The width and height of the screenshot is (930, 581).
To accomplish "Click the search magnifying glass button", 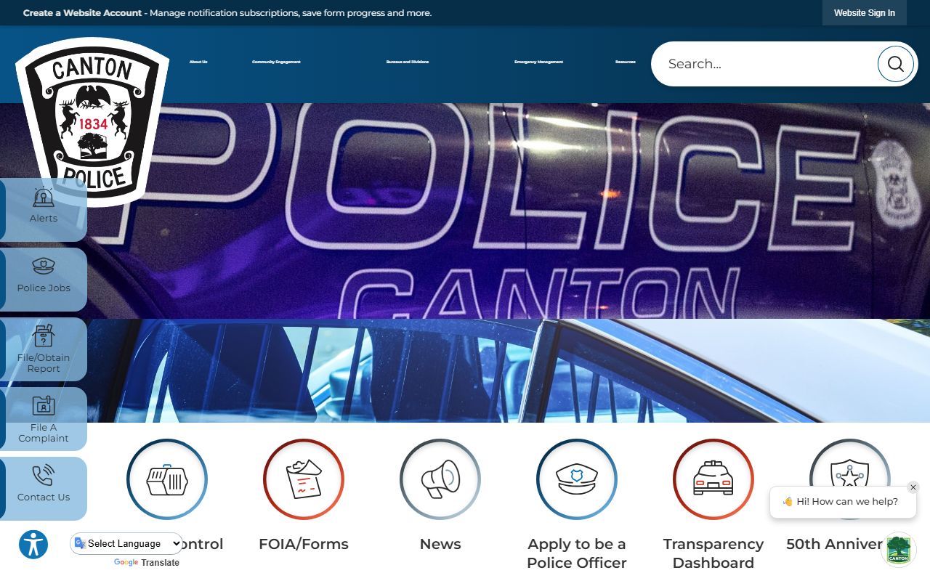I will tap(896, 64).
